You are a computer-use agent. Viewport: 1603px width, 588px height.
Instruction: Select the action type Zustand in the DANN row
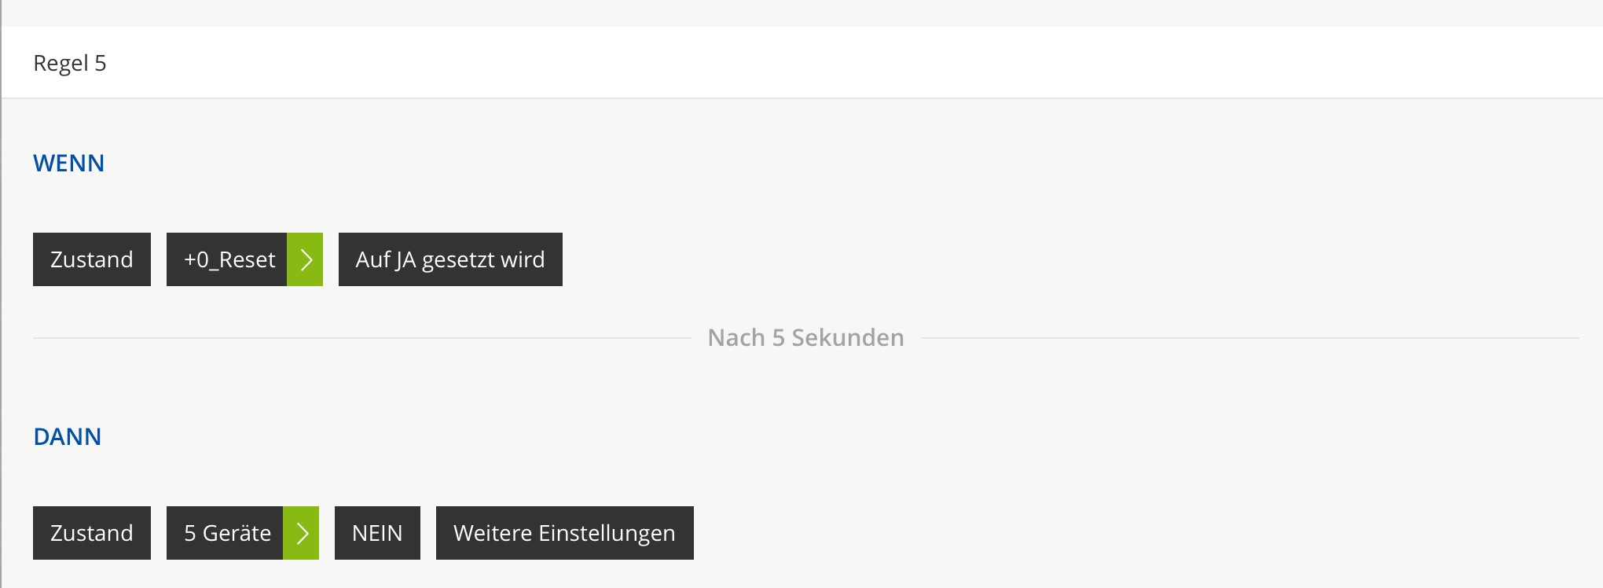click(92, 533)
